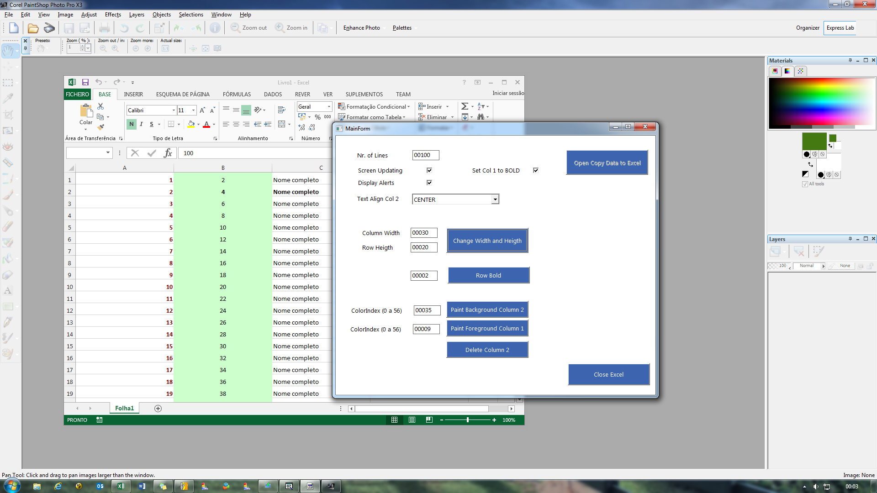
Task: Click the Excel save icon
Action: (85, 82)
